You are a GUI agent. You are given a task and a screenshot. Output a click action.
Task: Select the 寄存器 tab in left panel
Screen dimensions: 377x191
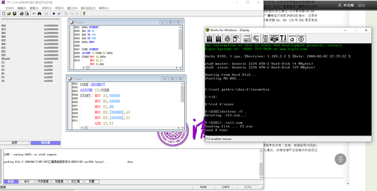coord(45,143)
